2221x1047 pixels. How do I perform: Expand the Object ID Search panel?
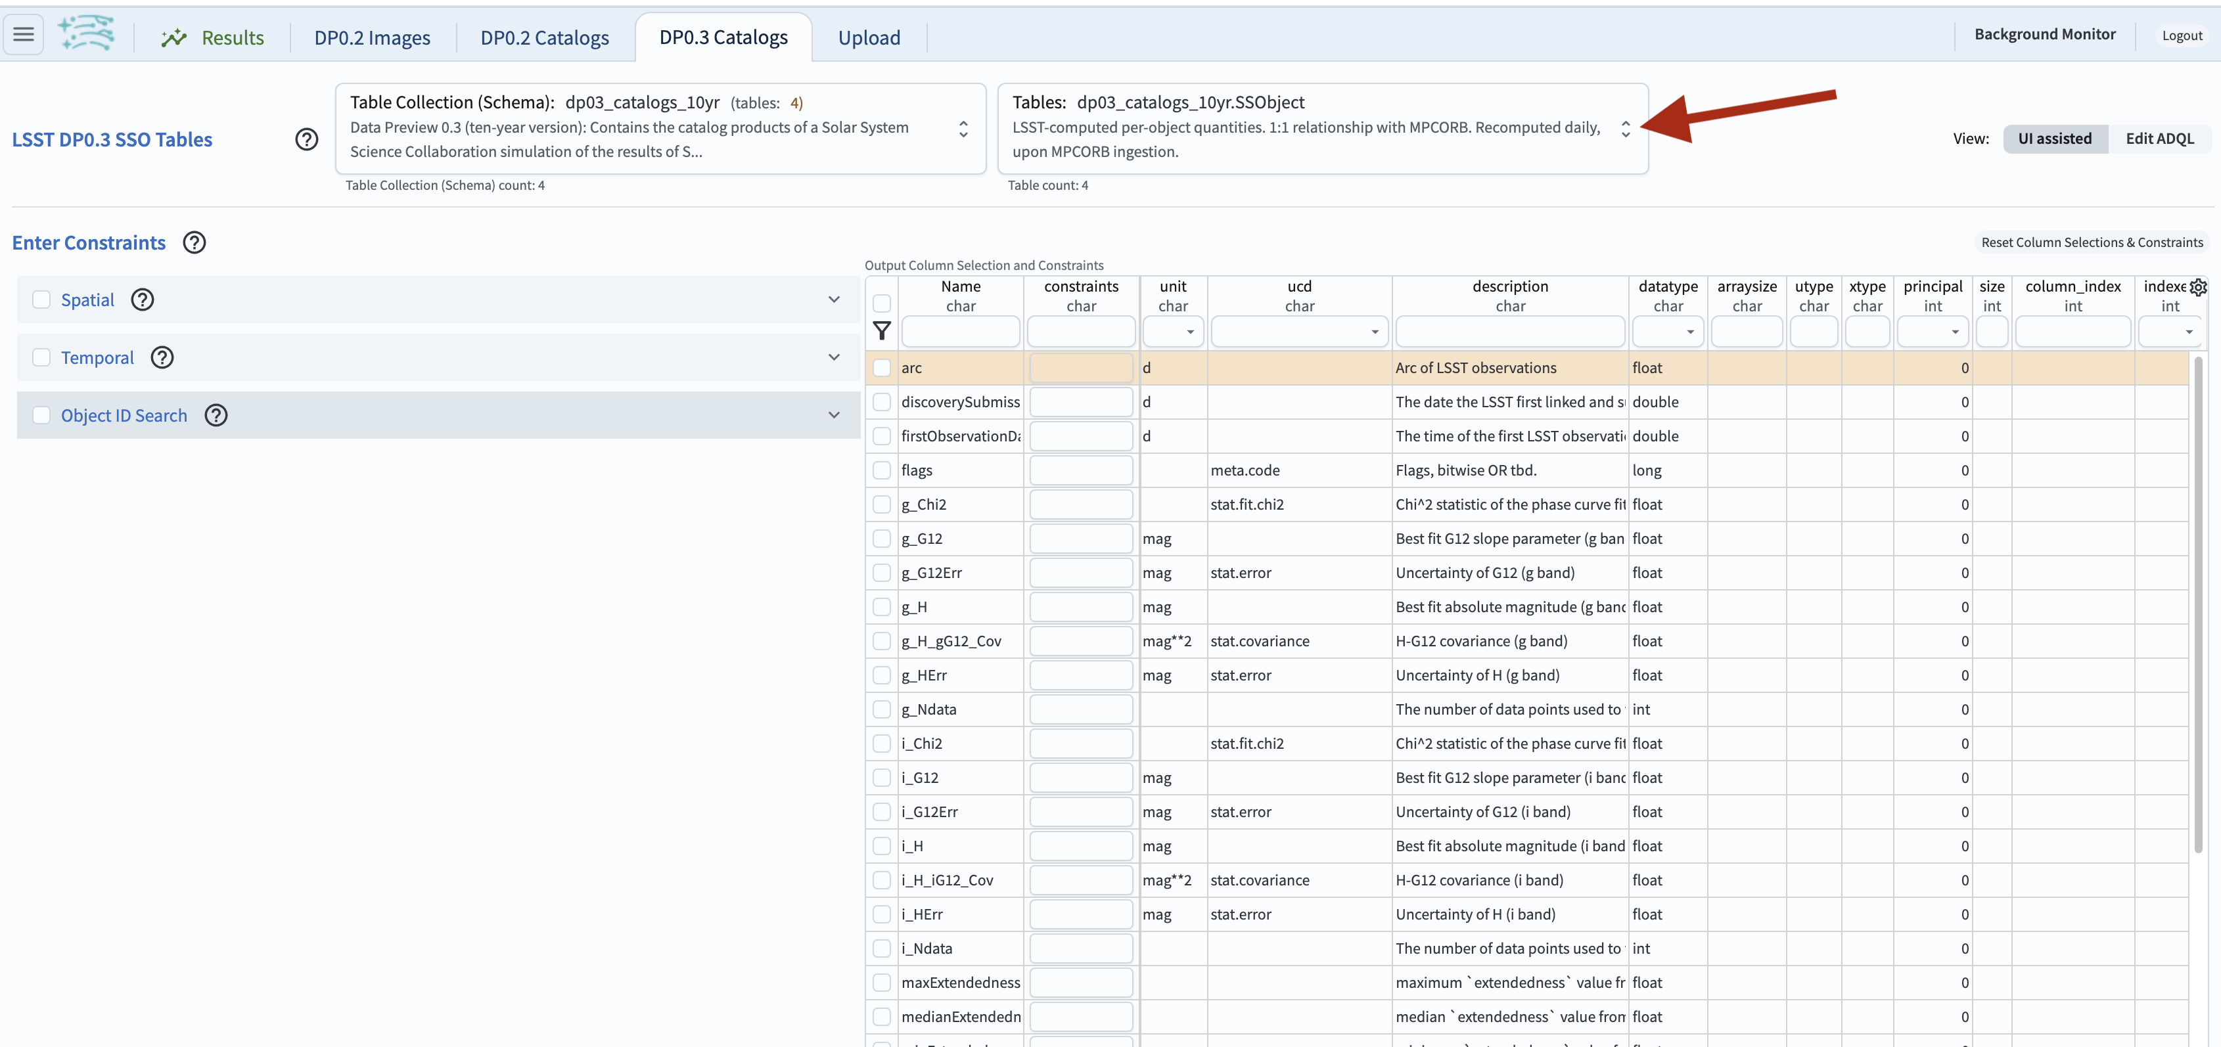point(834,414)
